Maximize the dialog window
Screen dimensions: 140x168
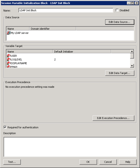(x=132, y=3)
